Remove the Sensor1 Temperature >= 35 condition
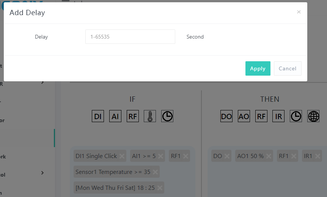Viewport: 327px width, 197px height. point(155,172)
